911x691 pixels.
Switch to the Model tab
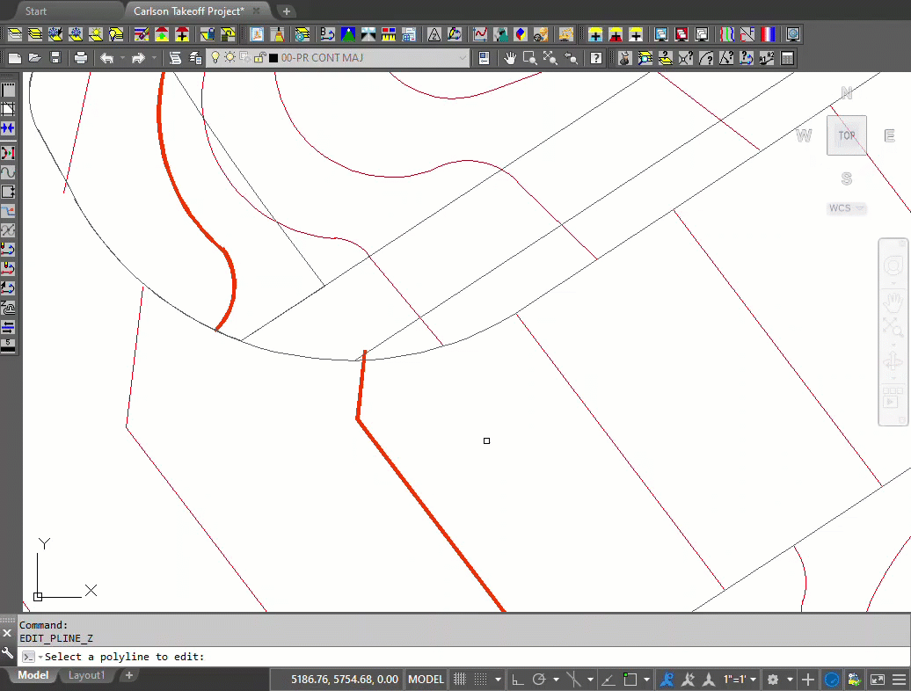click(33, 675)
